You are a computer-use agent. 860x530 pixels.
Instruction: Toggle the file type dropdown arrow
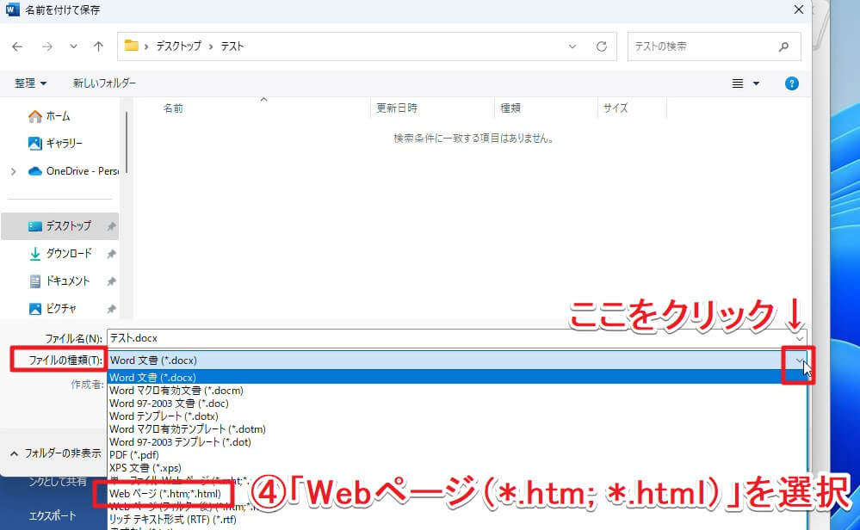[800, 361]
